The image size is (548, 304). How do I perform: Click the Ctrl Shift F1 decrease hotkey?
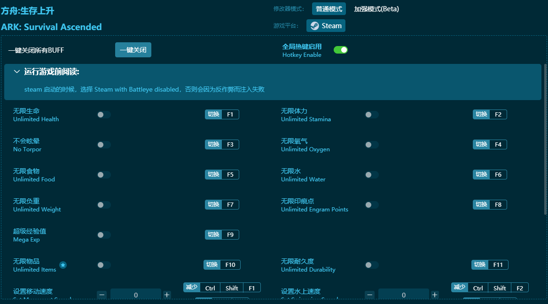222,288
